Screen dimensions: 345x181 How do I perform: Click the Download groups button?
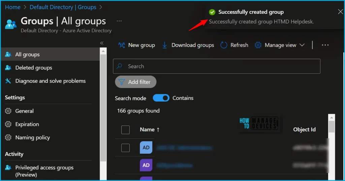pos(188,45)
